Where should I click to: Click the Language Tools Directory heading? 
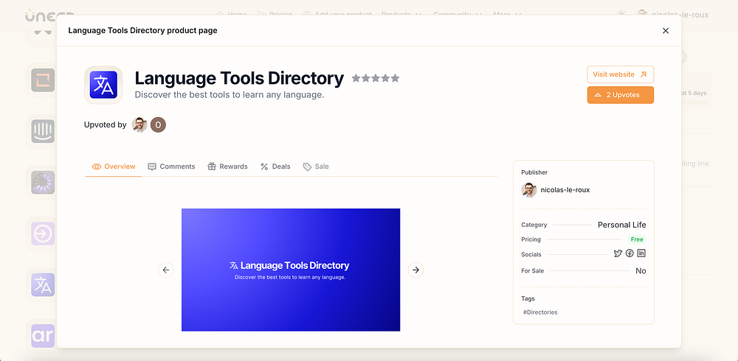(239, 78)
